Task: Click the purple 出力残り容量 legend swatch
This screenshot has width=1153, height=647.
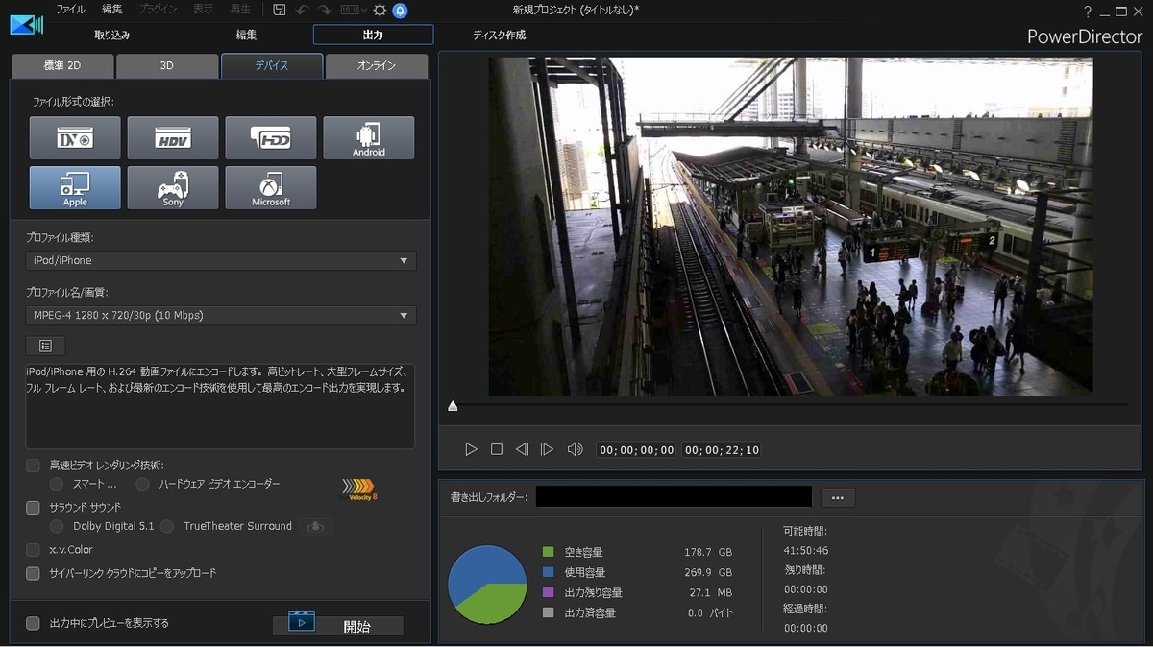Action: click(549, 592)
